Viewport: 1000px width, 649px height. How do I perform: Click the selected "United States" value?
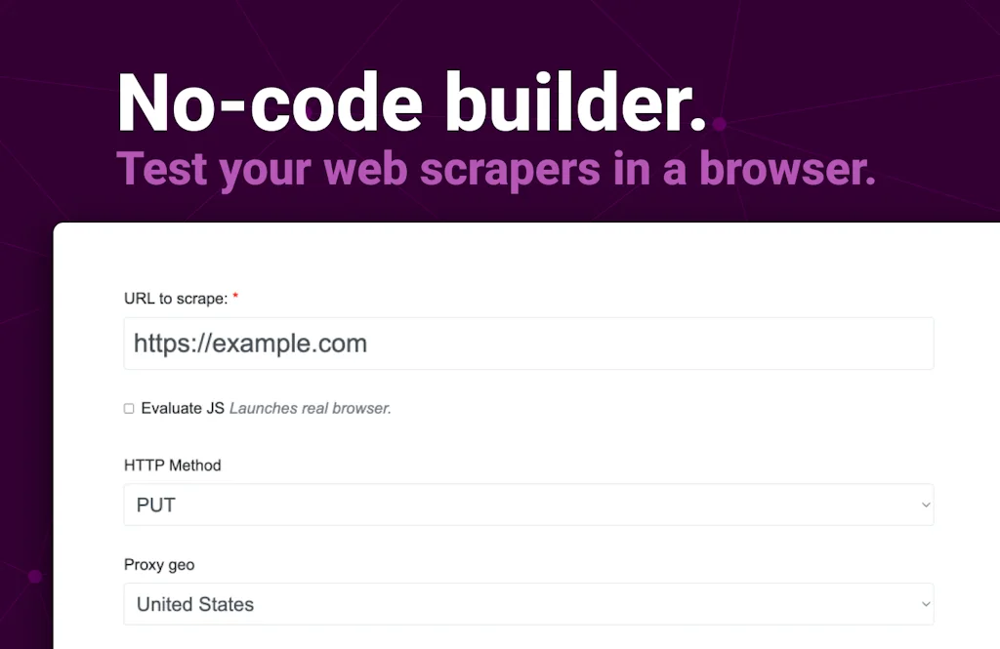click(195, 604)
